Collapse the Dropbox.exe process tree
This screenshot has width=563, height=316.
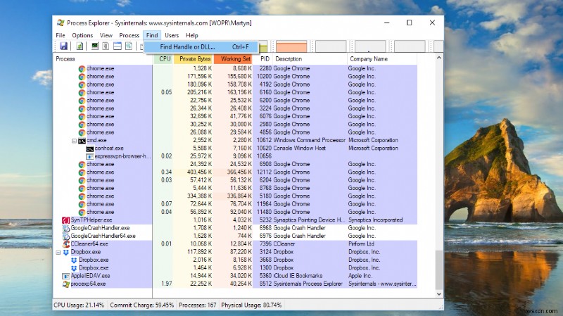[58, 252]
